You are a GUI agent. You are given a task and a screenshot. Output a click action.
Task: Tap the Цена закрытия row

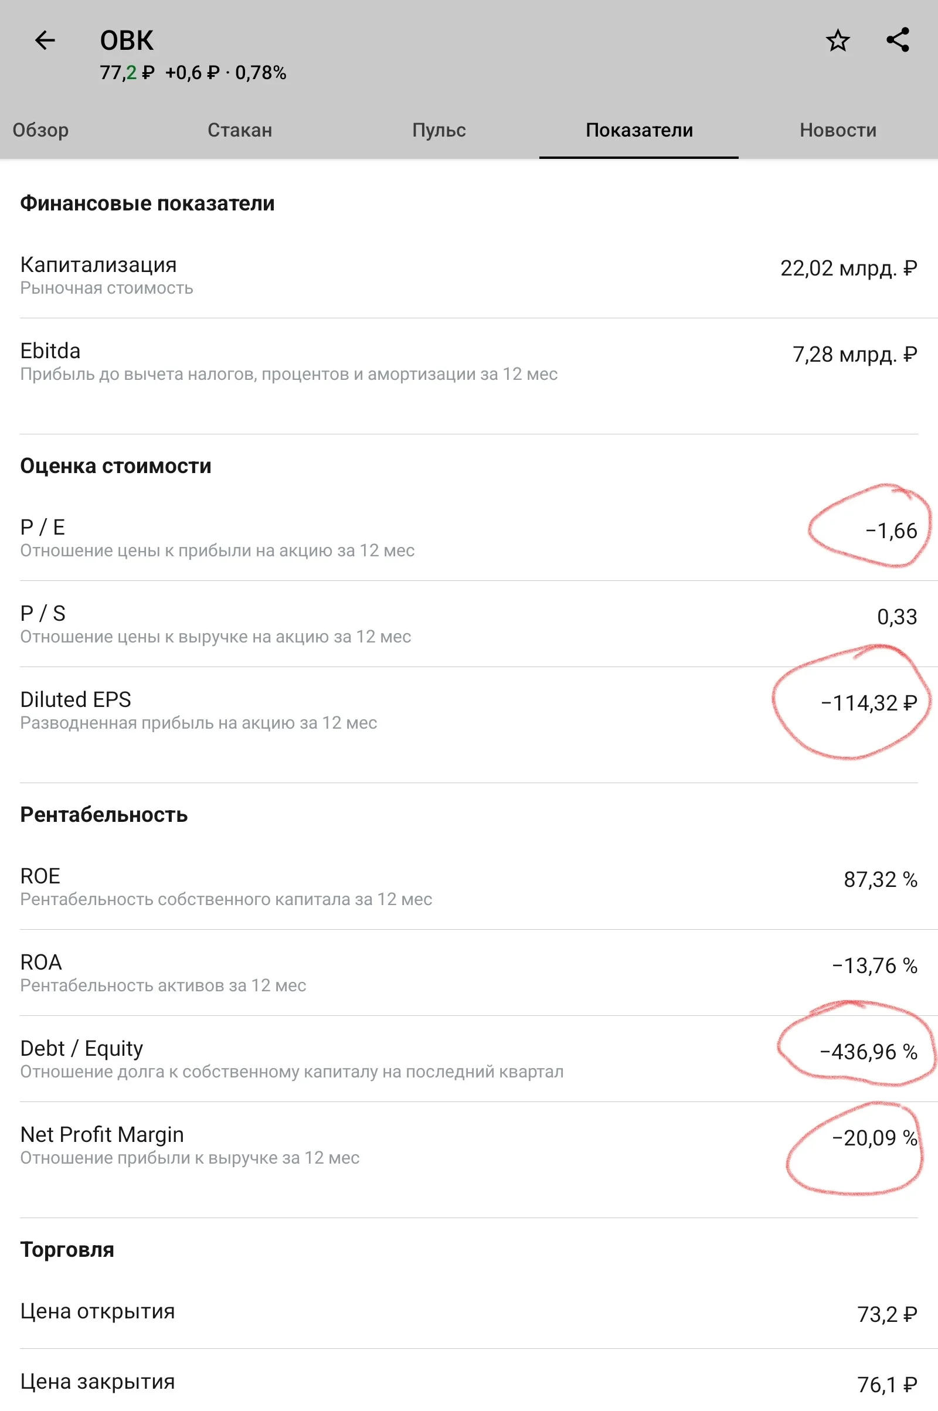469,1381
